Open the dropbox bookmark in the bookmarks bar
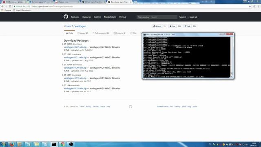Viewport: 261px width, 147px height. click(x=22, y=10)
